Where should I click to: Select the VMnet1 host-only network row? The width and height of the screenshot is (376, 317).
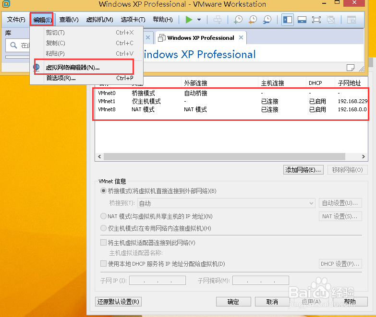tap(231, 101)
